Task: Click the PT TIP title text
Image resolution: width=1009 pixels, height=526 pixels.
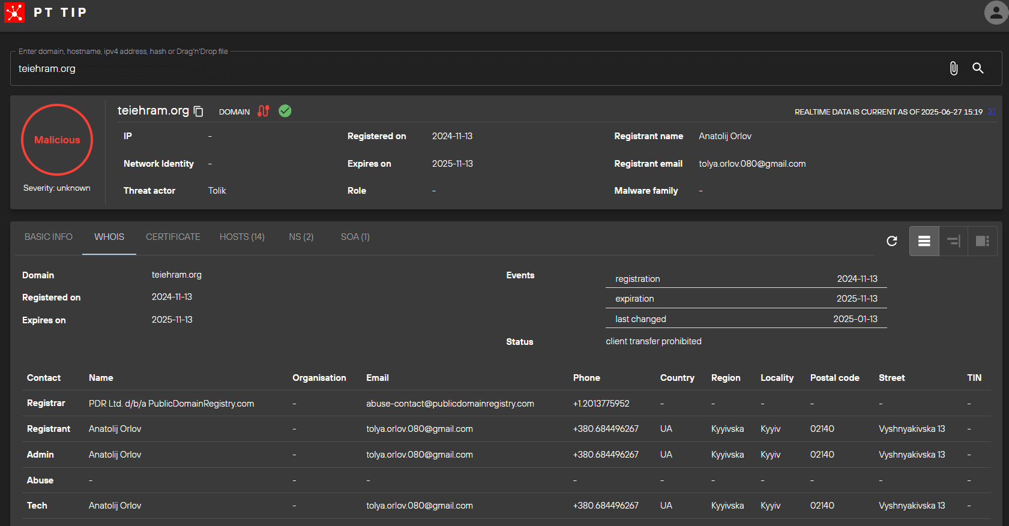Action: (60, 13)
